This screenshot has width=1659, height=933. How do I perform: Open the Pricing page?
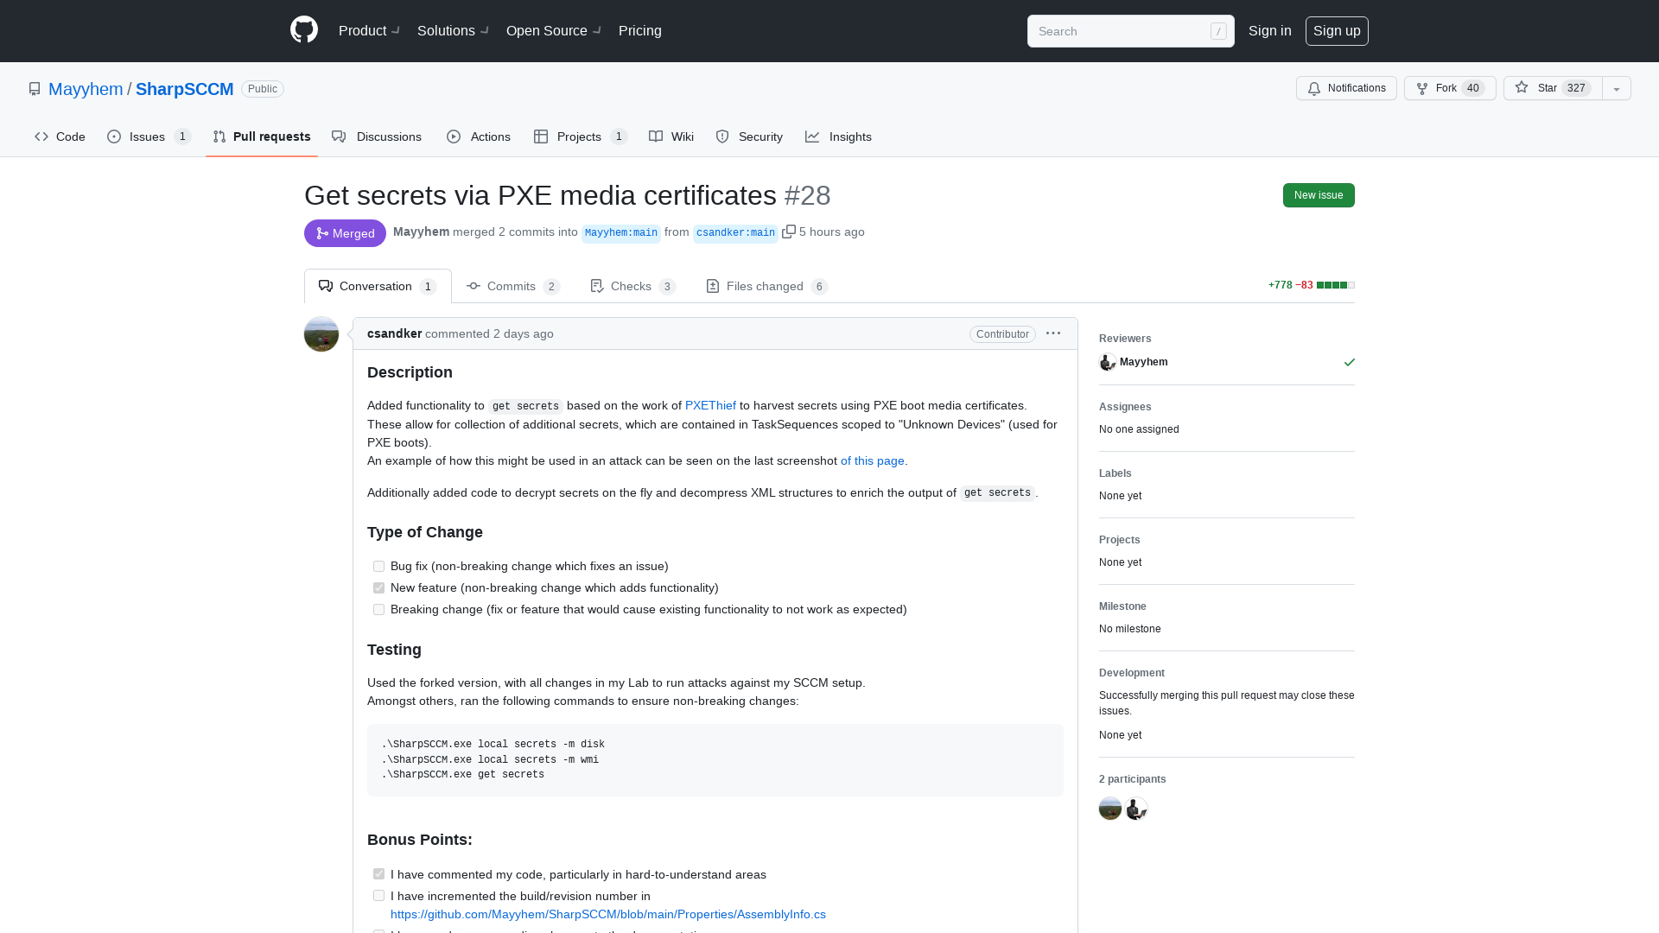pos(640,30)
